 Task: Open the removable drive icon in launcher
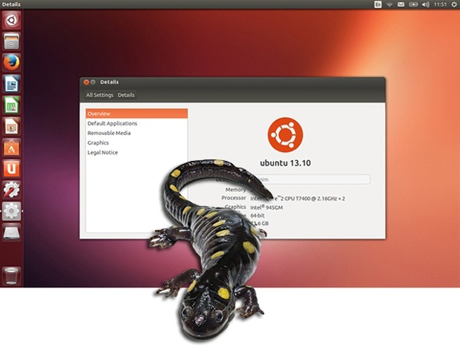11,232
